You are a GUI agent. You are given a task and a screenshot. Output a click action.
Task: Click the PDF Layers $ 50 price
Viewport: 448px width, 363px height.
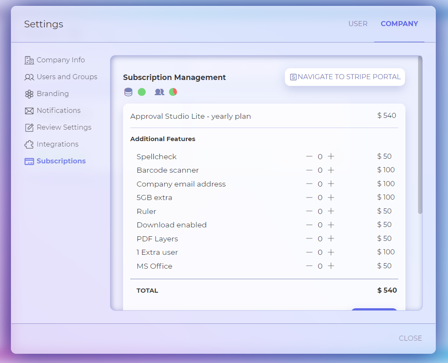tap(384, 238)
